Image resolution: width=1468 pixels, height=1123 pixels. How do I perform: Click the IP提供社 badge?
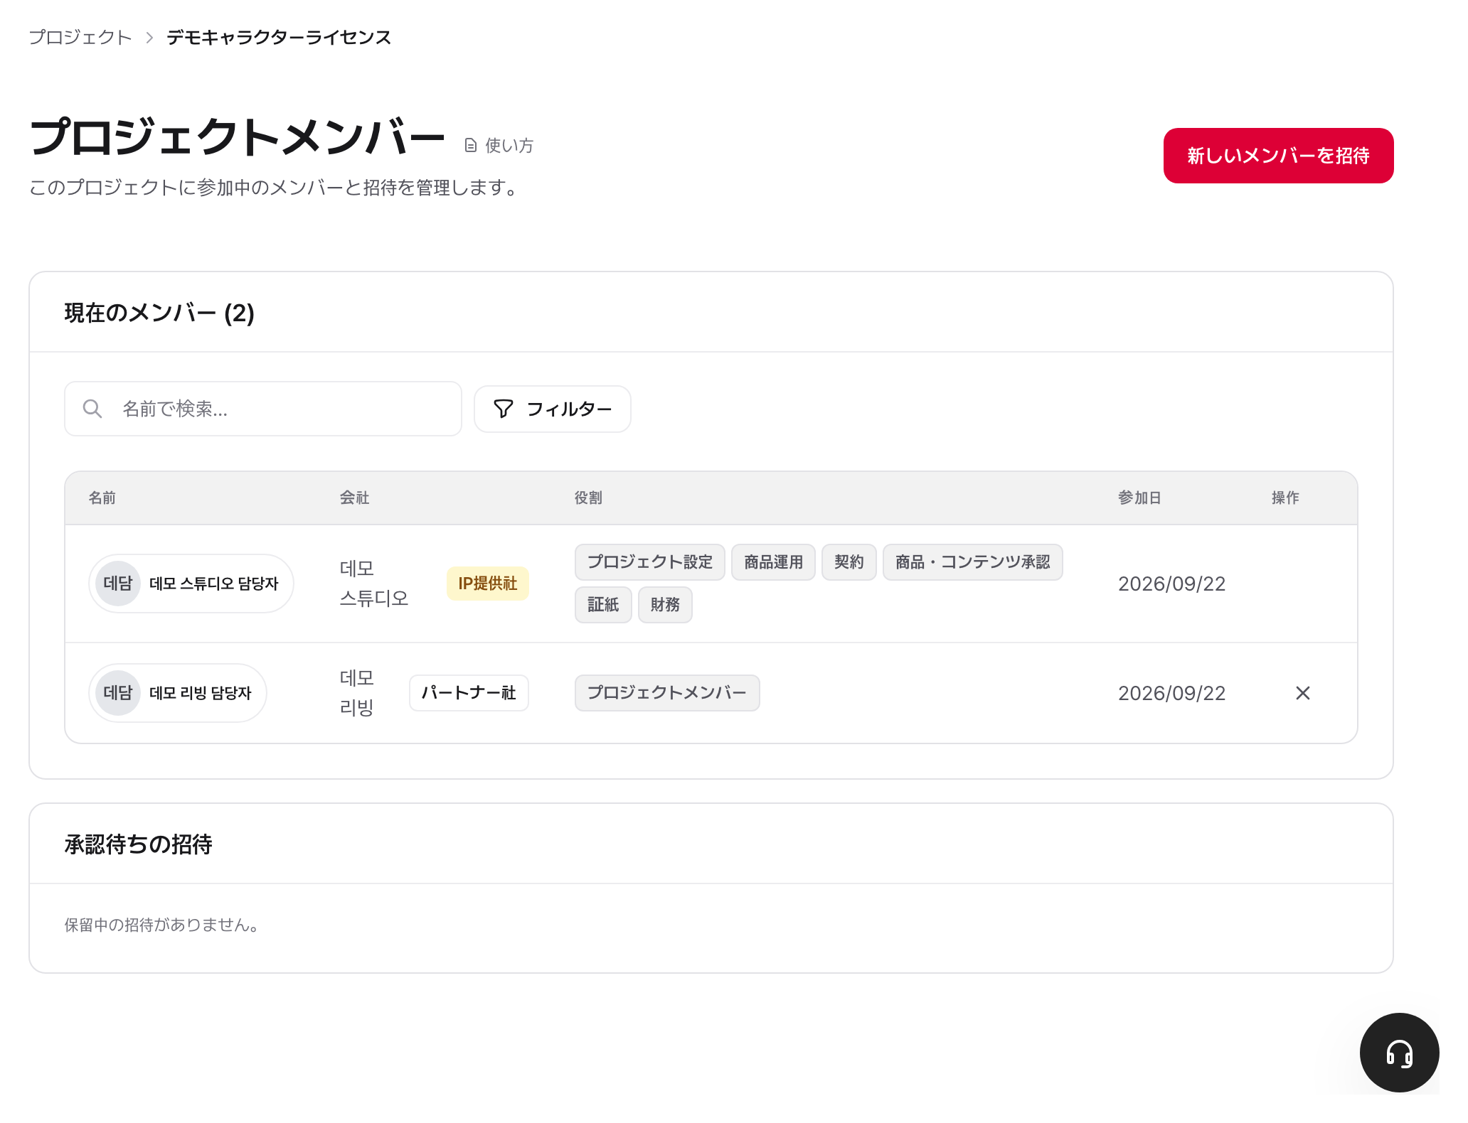488,584
